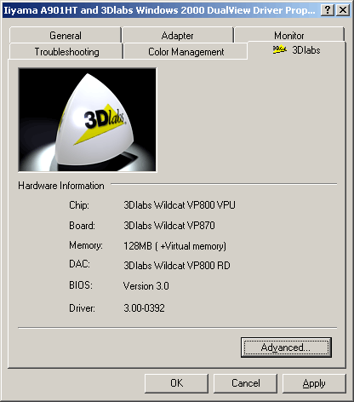354x402 pixels.
Task: Confirm with the OK button
Action: coord(176,383)
